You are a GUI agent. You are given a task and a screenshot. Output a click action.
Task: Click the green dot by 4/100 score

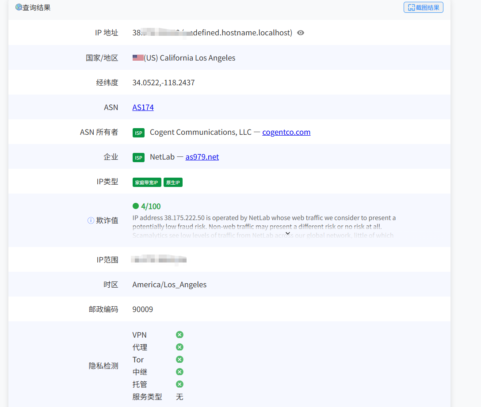[136, 206]
